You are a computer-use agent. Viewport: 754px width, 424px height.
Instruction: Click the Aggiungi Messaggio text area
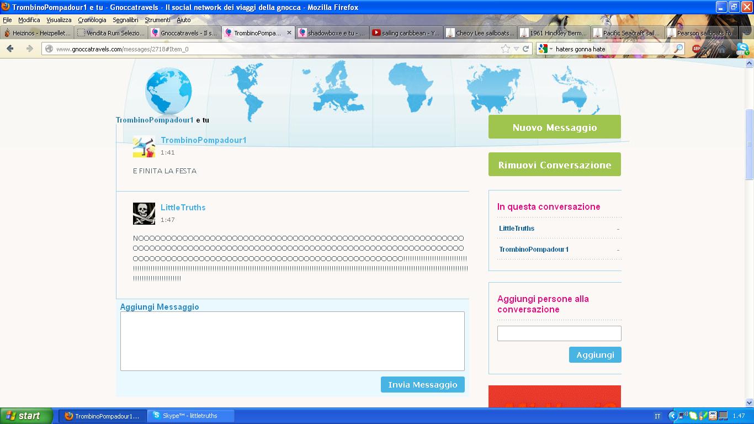[292, 341]
